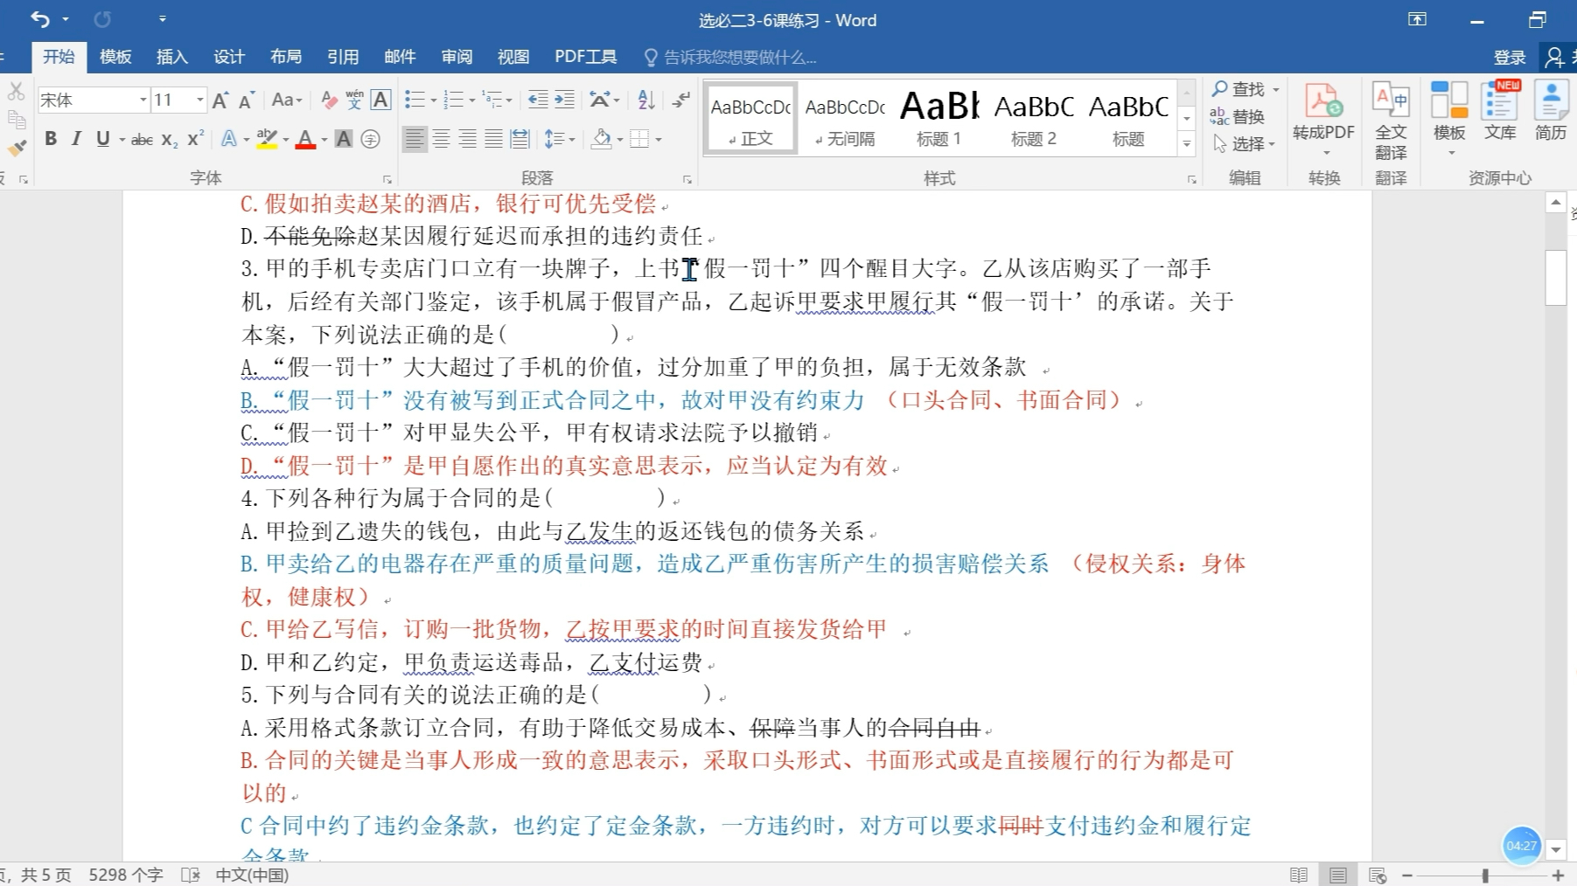Apply yellow text highlight color
This screenshot has width=1577, height=886.
pos(267,139)
